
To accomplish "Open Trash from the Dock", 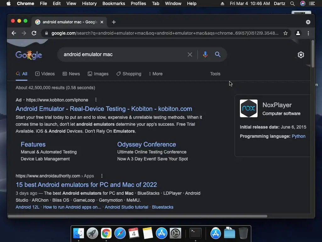I will (243, 233).
